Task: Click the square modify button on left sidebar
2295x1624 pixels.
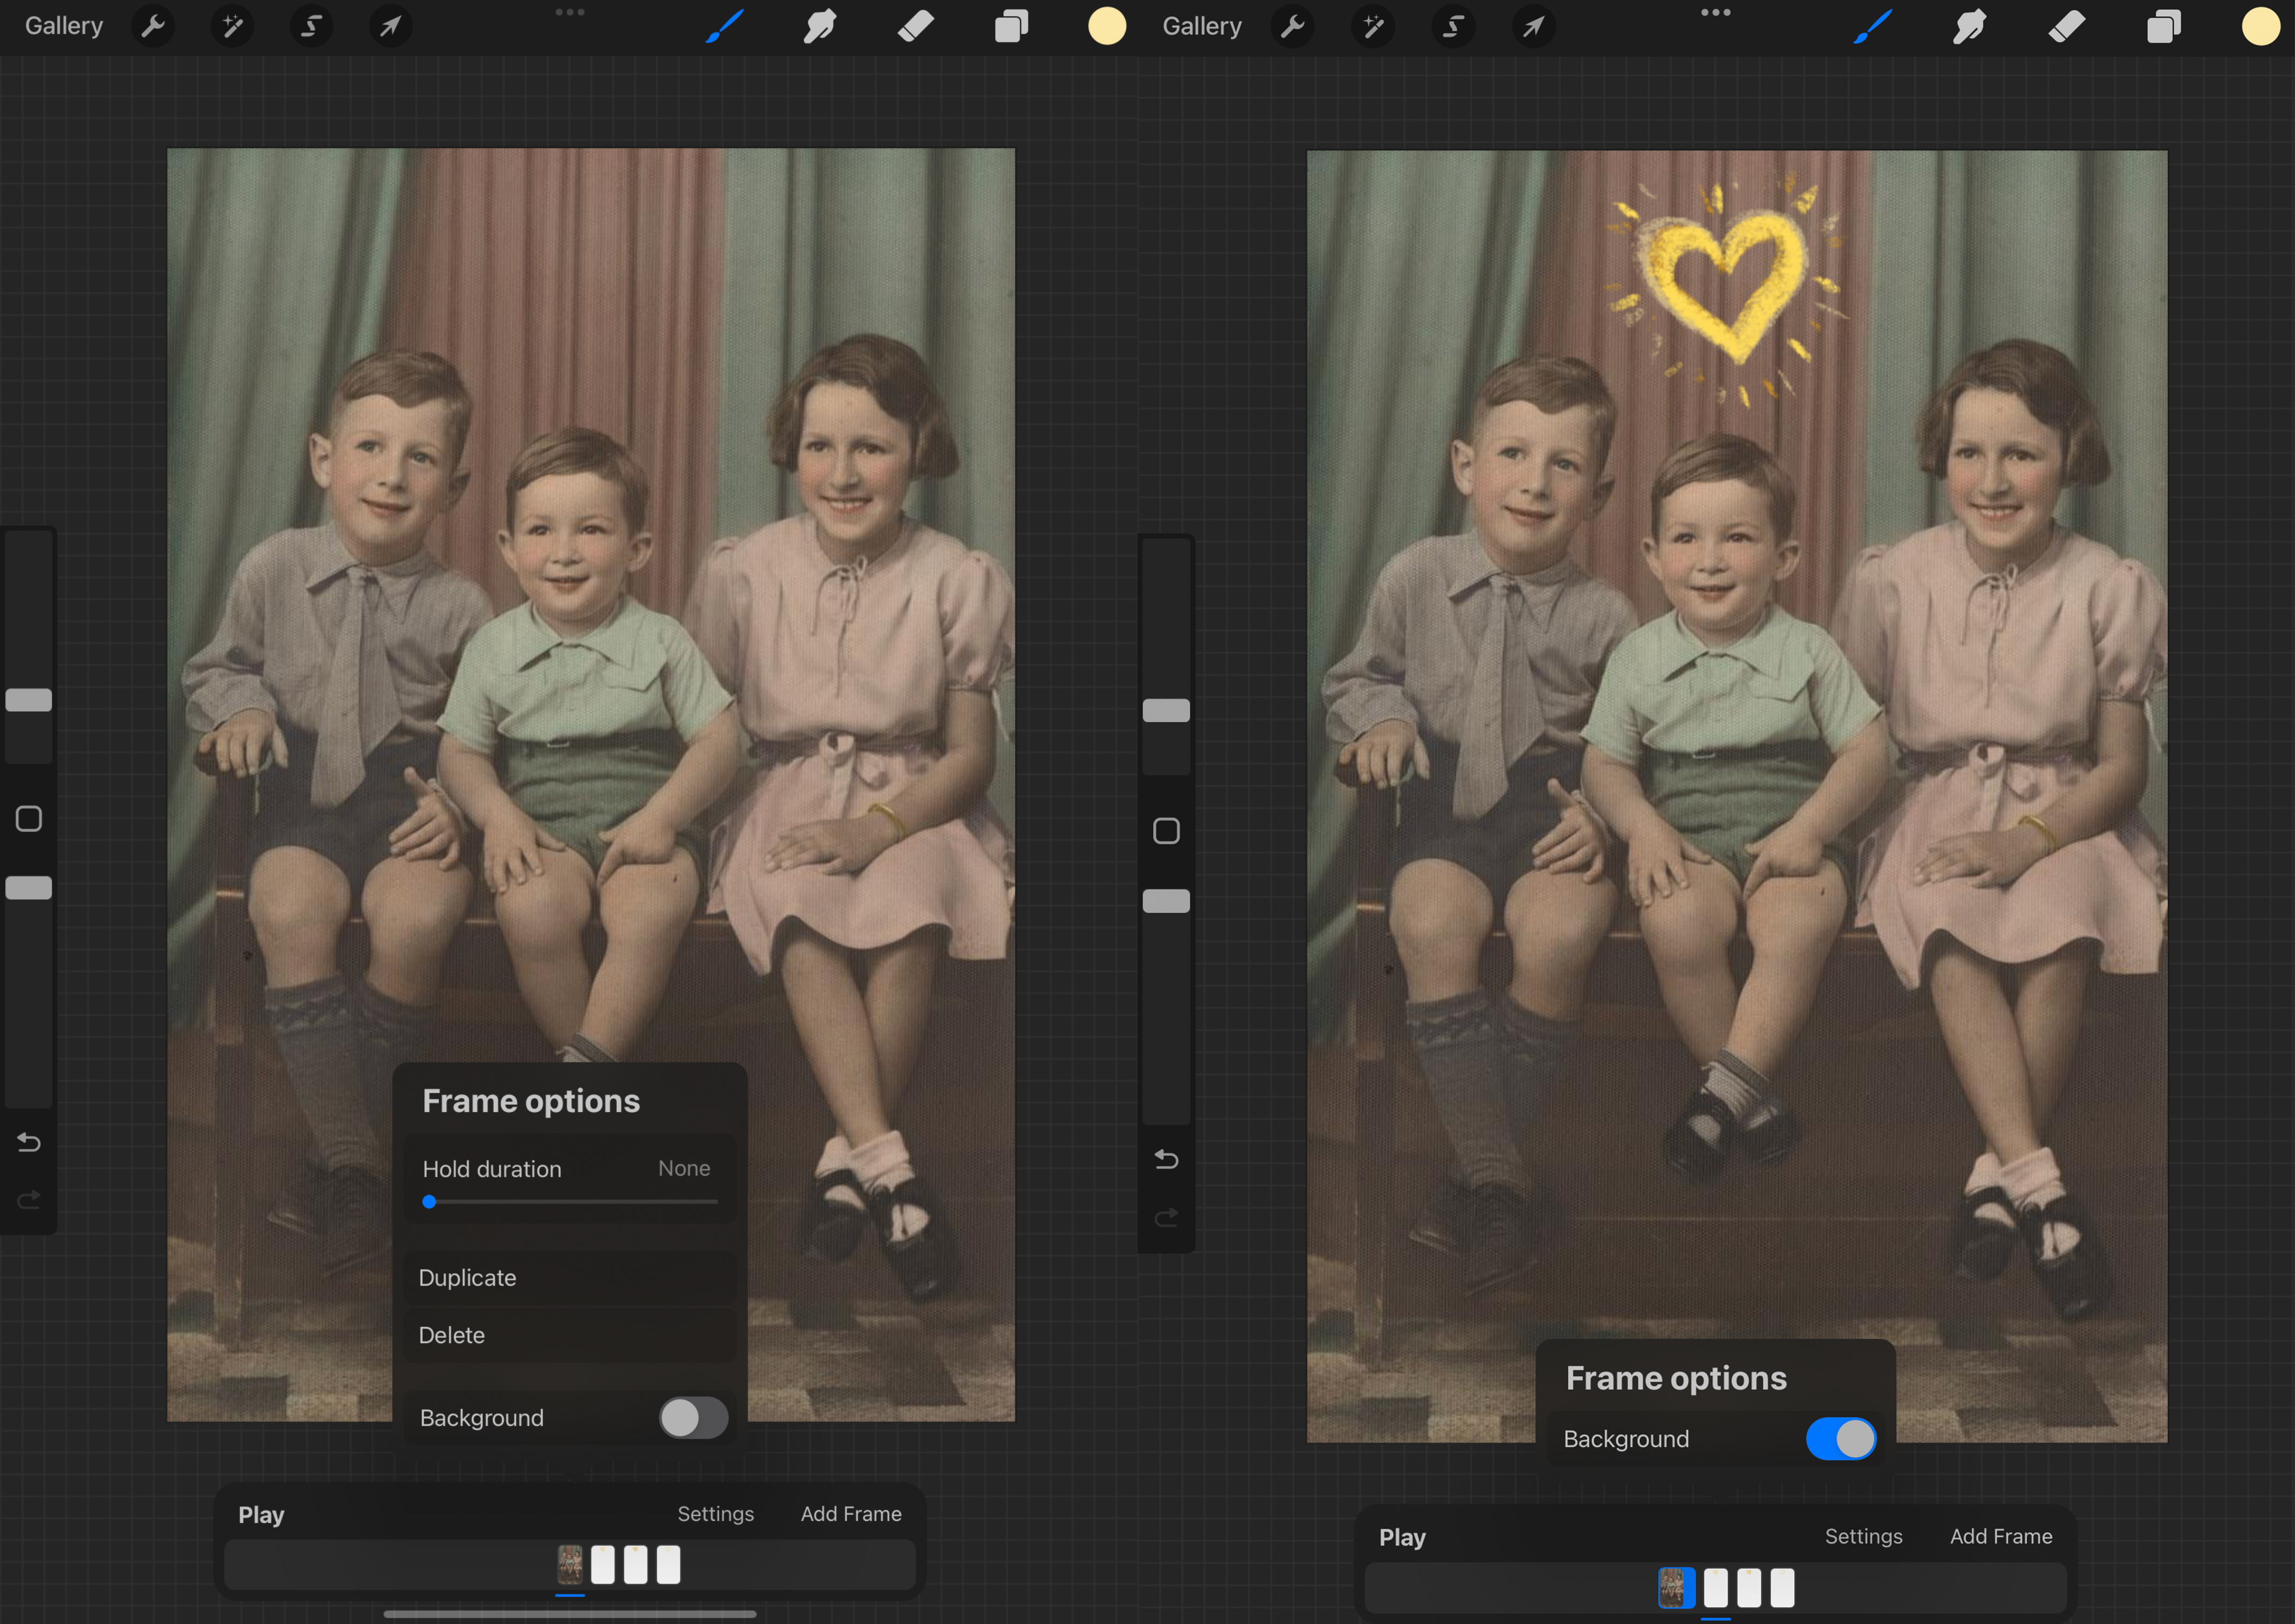Action: pyautogui.click(x=29, y=819)
